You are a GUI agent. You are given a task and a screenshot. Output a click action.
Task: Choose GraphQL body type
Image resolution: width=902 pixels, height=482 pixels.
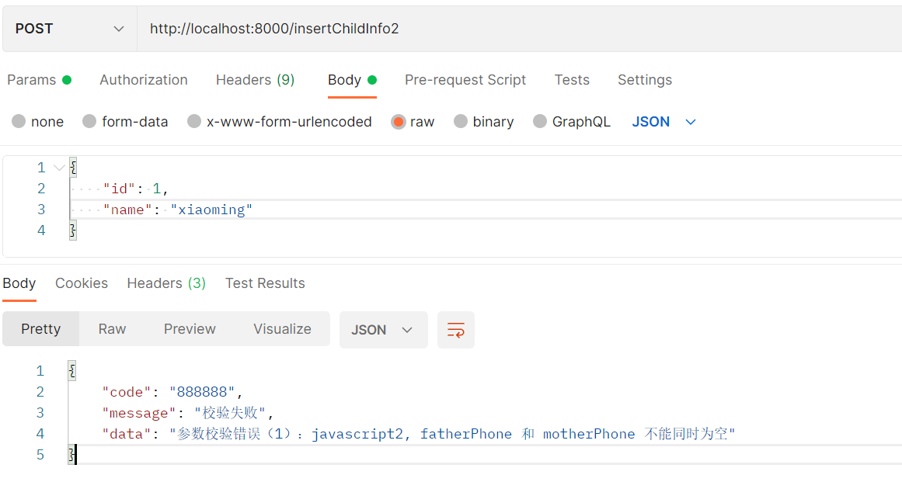point(572,122)
